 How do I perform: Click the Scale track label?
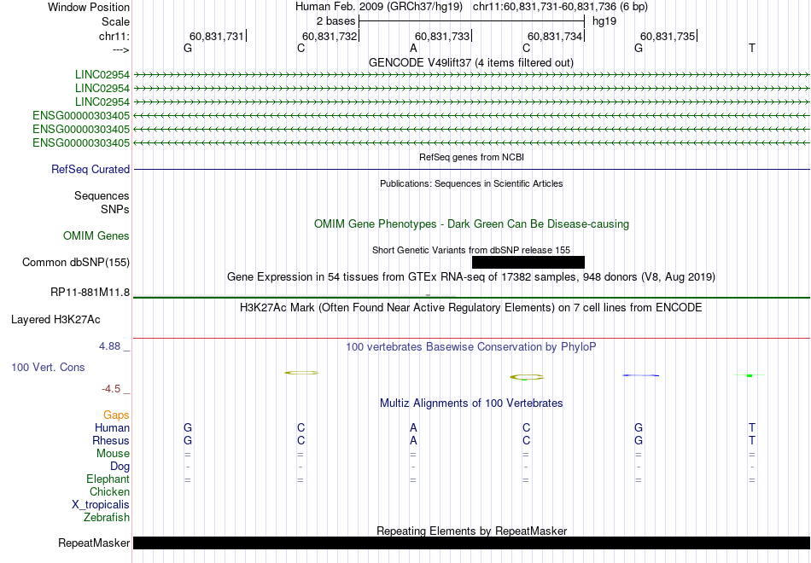115,21
